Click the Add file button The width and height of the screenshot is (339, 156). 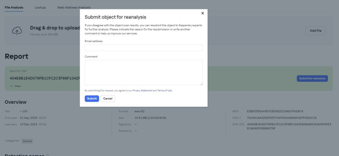pyautogui.click(x=315, y=31)
